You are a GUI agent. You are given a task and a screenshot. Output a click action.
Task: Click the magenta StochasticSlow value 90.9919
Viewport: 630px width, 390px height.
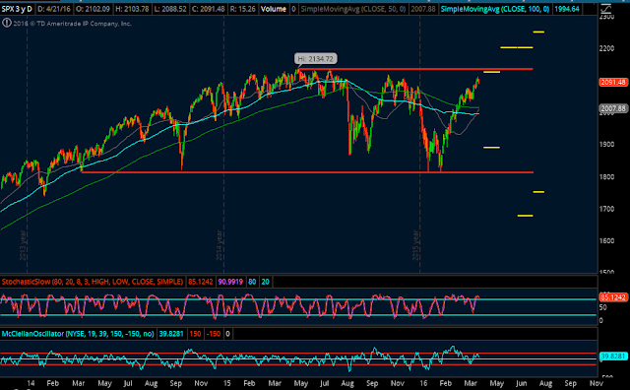230,282
